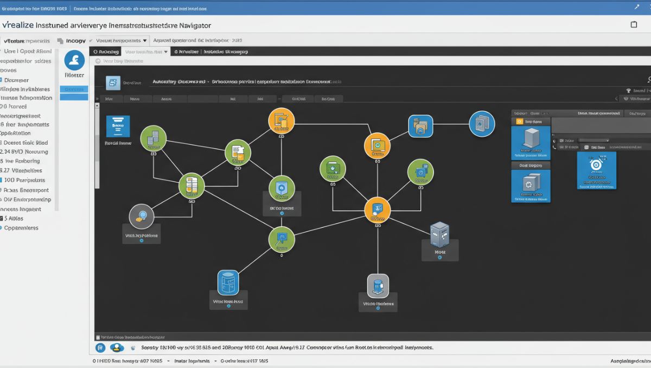651x368 pixels.
Task: Select the blue circular node with books
Action: point(482,124)
